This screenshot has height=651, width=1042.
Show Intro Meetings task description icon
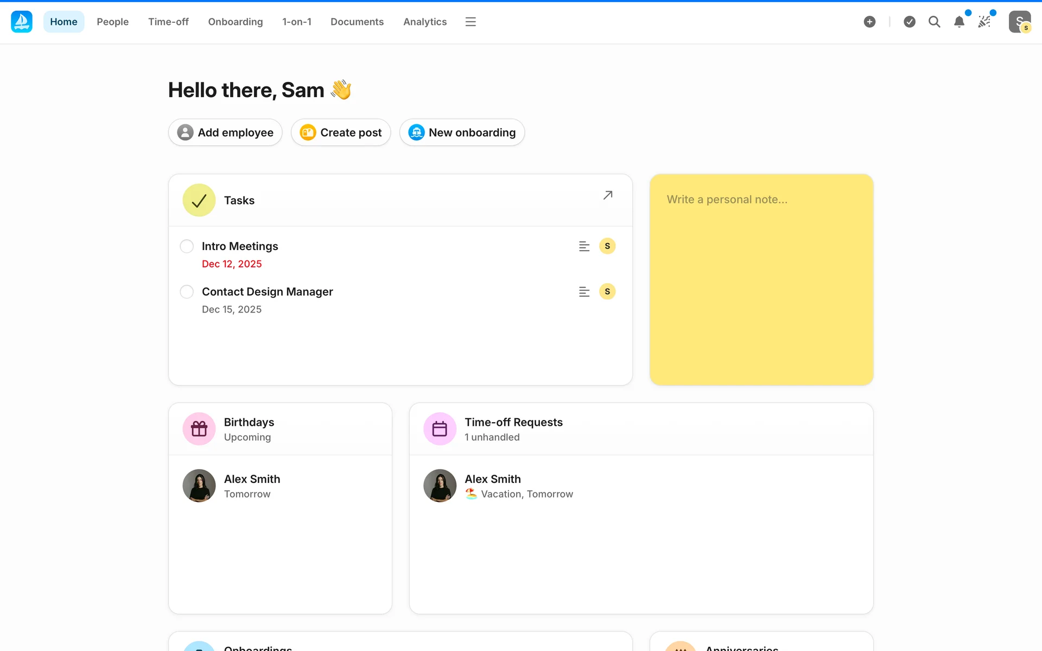584,246
